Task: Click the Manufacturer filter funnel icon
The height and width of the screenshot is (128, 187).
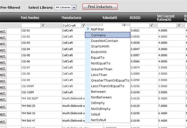Action: pos(84,25)
